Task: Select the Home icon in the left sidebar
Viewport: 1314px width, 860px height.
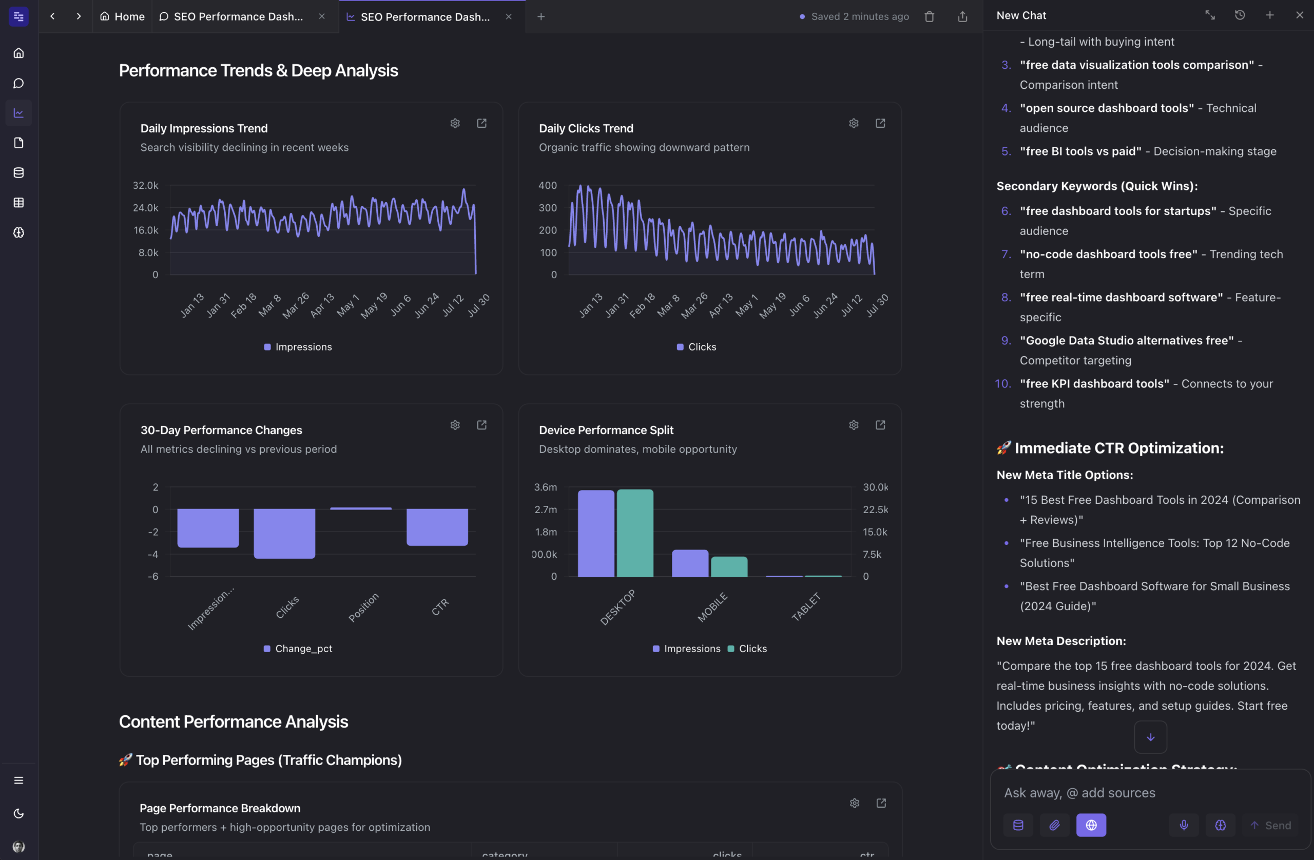Action: (x=18, y=52)
